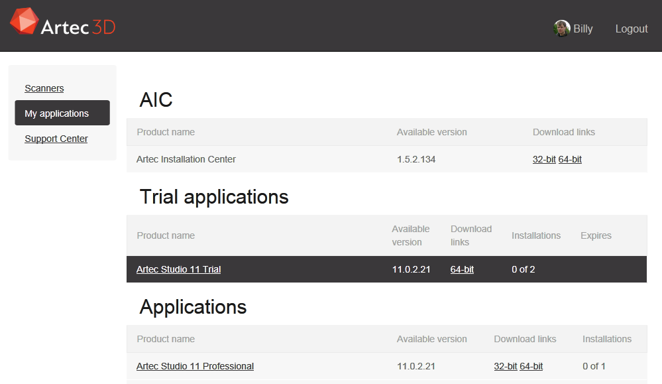The height and width of the screenshot is (384, 662).
Task: Click the AIC version number 1.5.2.134
Action: (x=416, y=159)
